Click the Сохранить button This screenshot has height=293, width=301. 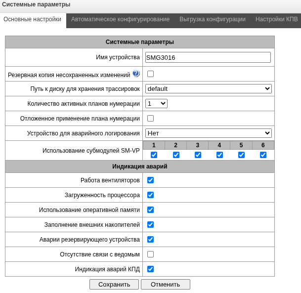click(x=114, y=284)
